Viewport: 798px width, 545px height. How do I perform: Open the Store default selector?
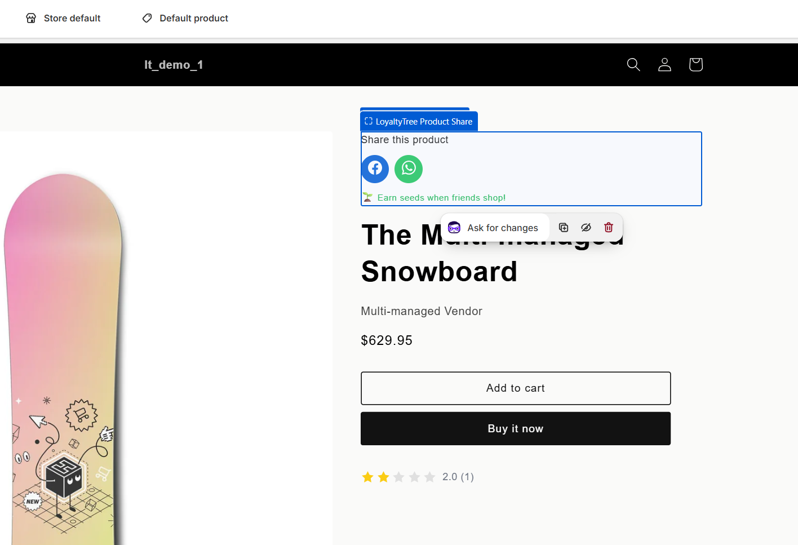[64, 19]
